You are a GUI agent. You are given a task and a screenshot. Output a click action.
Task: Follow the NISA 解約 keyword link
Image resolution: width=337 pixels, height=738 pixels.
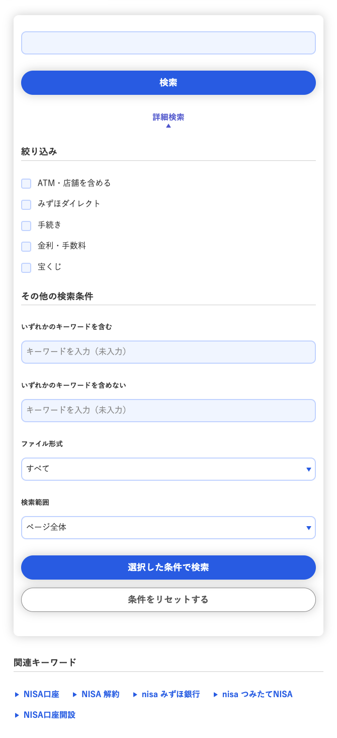[98, 694]
